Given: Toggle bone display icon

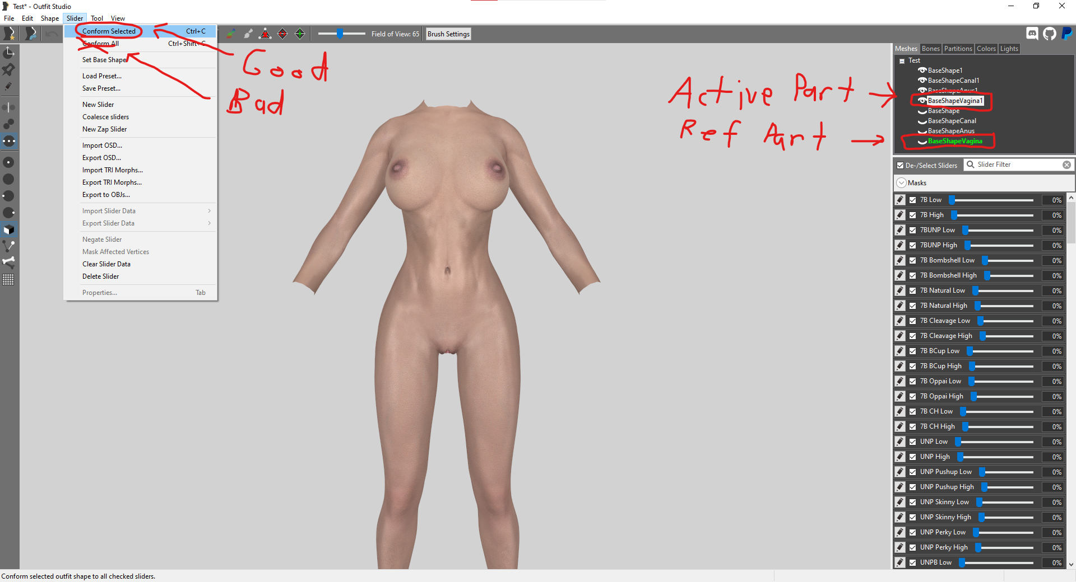Looking at the screenshot, I should pyautogui.click(x=9, y=262).
